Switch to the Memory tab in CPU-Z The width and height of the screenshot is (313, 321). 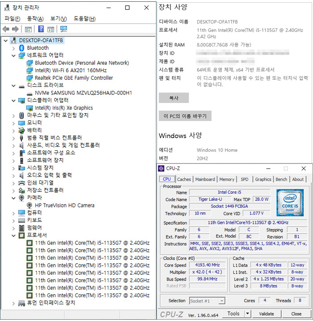pyautogui.click(x=227, y=180)
